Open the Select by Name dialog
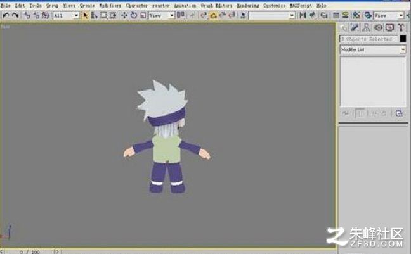This screenshot has height=254, width=411. (x=94, y=15)
